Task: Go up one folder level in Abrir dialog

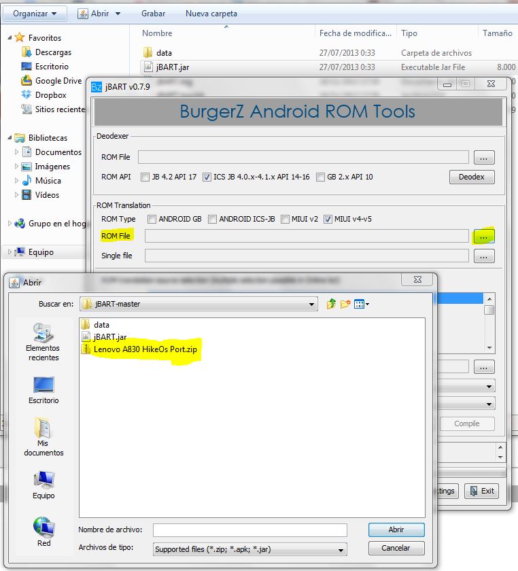Action: 331,304
